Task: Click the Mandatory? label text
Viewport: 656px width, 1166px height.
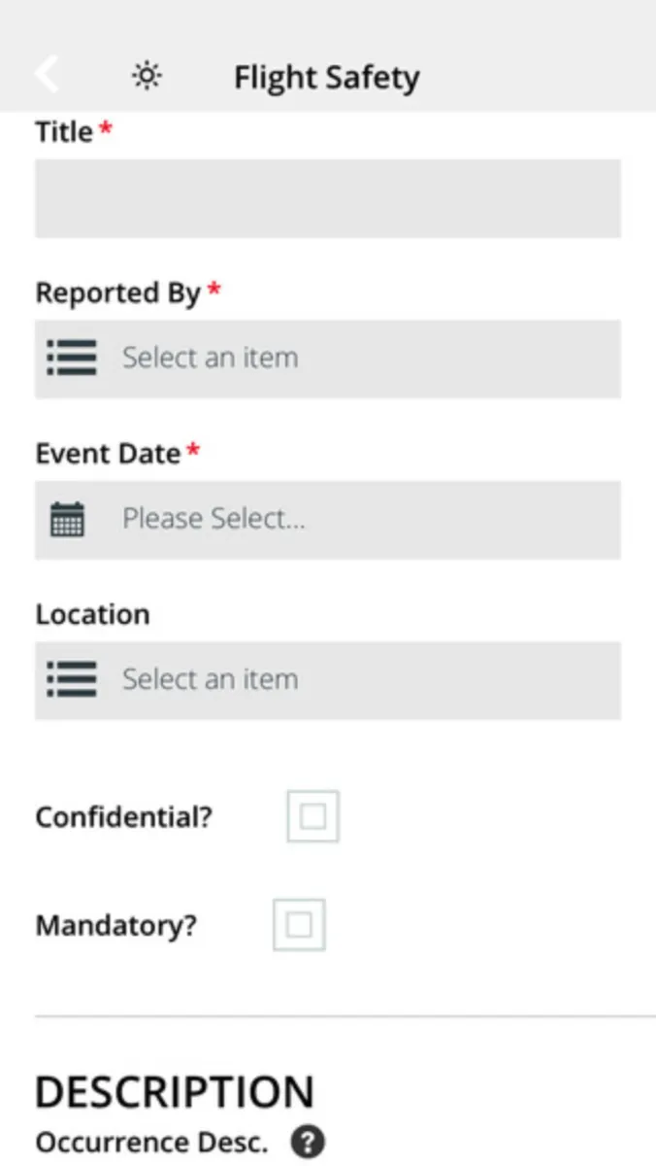Action: click(x=115, y=925)
